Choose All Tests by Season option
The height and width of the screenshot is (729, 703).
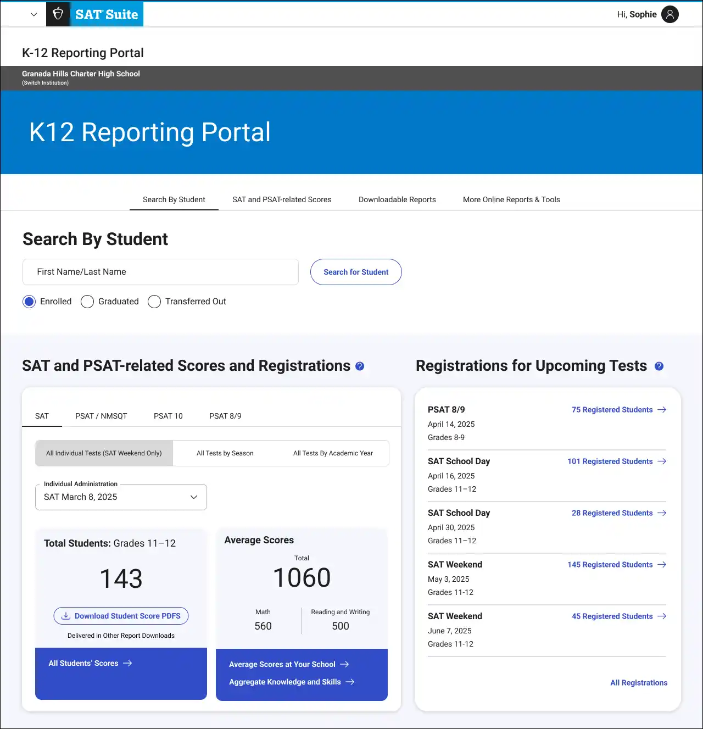click(x=225, y=453)
